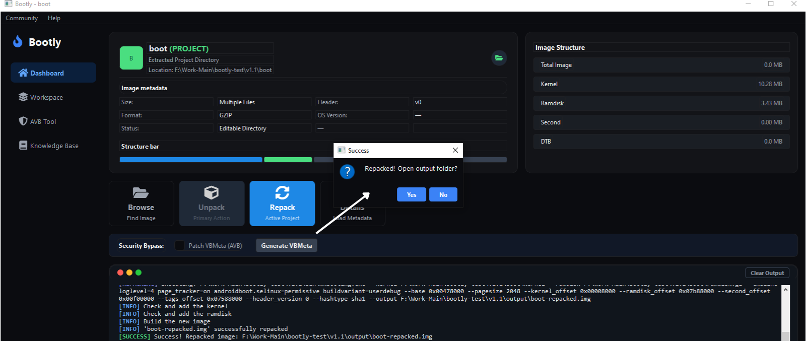
Task: Click the AVB Tool shield icon
Action: pyautogui.click(x=23, y=121)
